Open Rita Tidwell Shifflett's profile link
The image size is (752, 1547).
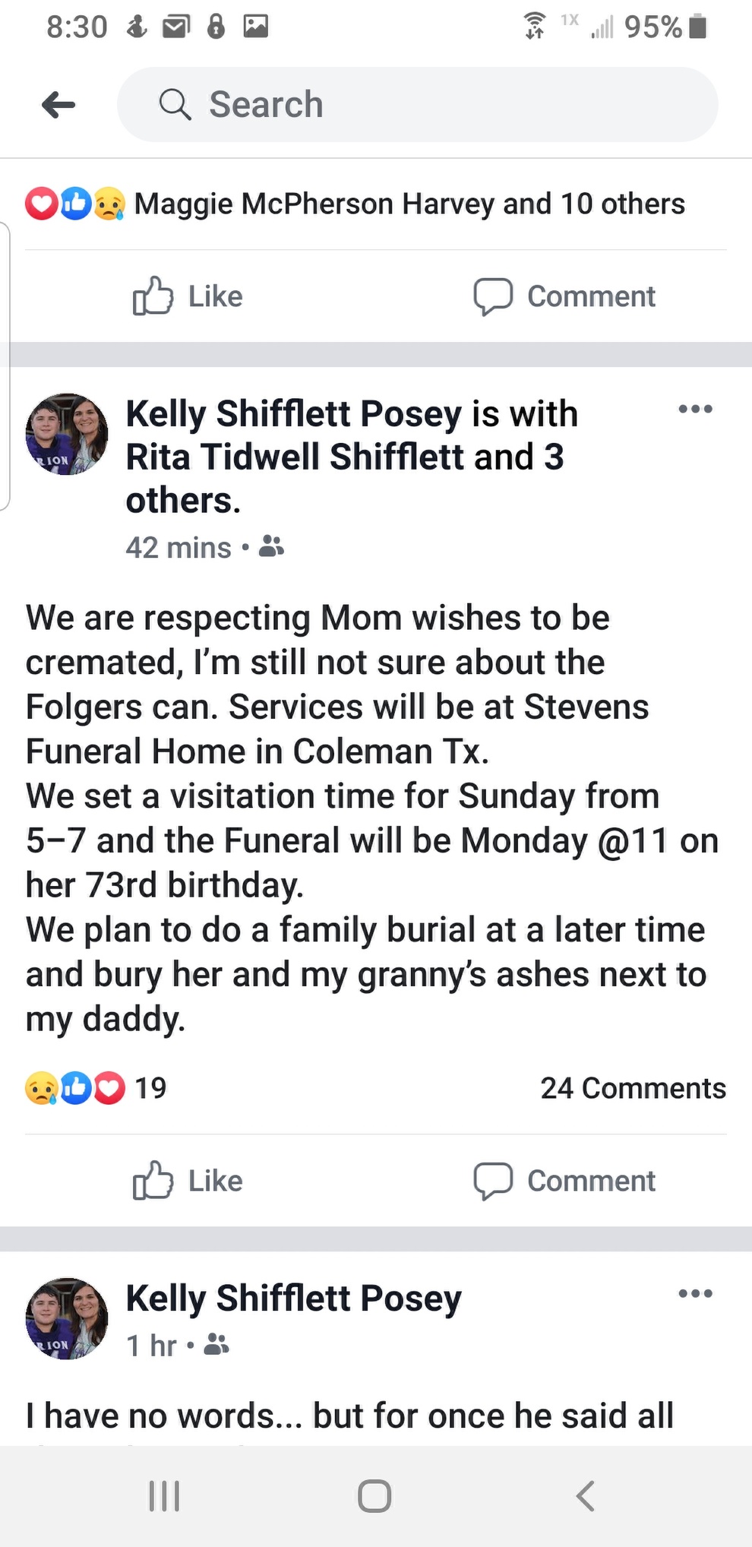point(299,457)
